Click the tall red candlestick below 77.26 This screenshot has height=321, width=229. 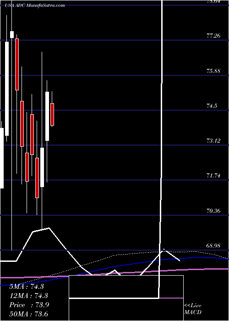coord(17,64)
